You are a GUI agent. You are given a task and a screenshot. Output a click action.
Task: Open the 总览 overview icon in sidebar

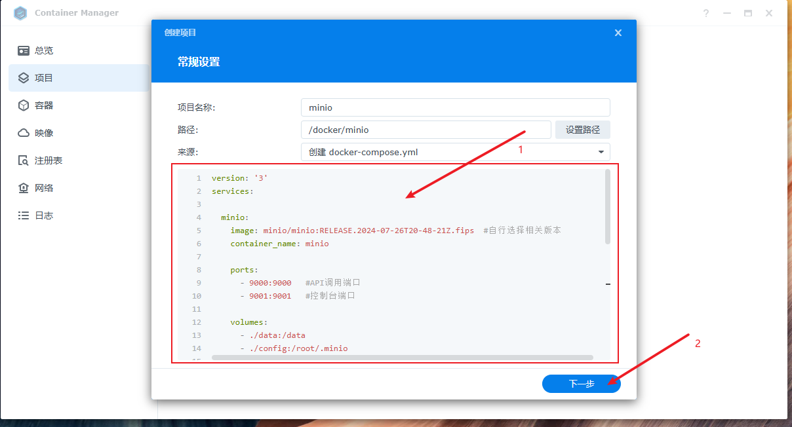[24, 50]
